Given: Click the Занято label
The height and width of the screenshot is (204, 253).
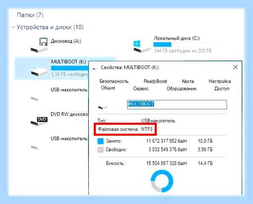Looking at the screenshot, I should (x=114, y=141).
